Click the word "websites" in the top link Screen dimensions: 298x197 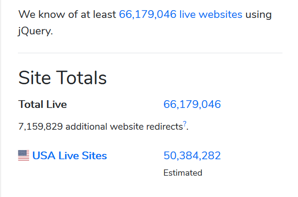coord(218,14)
